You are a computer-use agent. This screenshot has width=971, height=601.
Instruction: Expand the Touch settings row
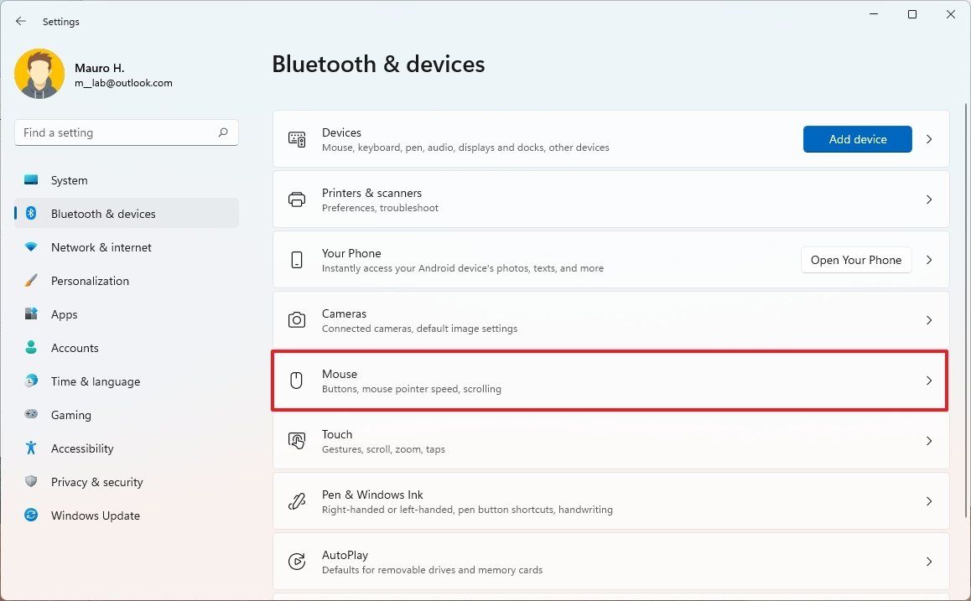click(928, 441)
